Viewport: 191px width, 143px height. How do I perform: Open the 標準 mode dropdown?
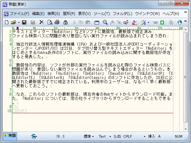coord(89,136)
